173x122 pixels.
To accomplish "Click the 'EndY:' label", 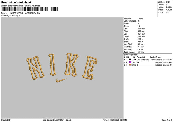I will [x=126, y=42].
